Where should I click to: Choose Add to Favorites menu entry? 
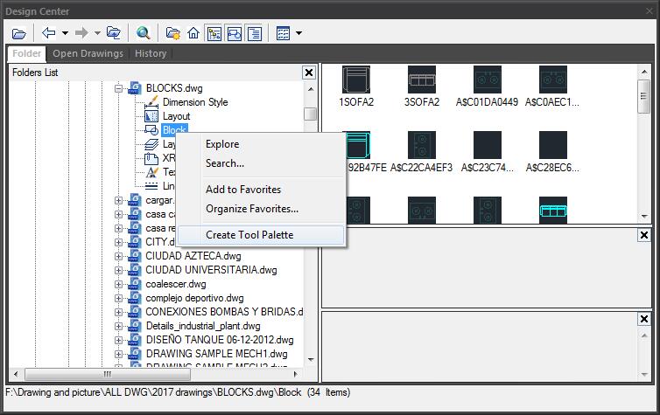tap(242, 189)
